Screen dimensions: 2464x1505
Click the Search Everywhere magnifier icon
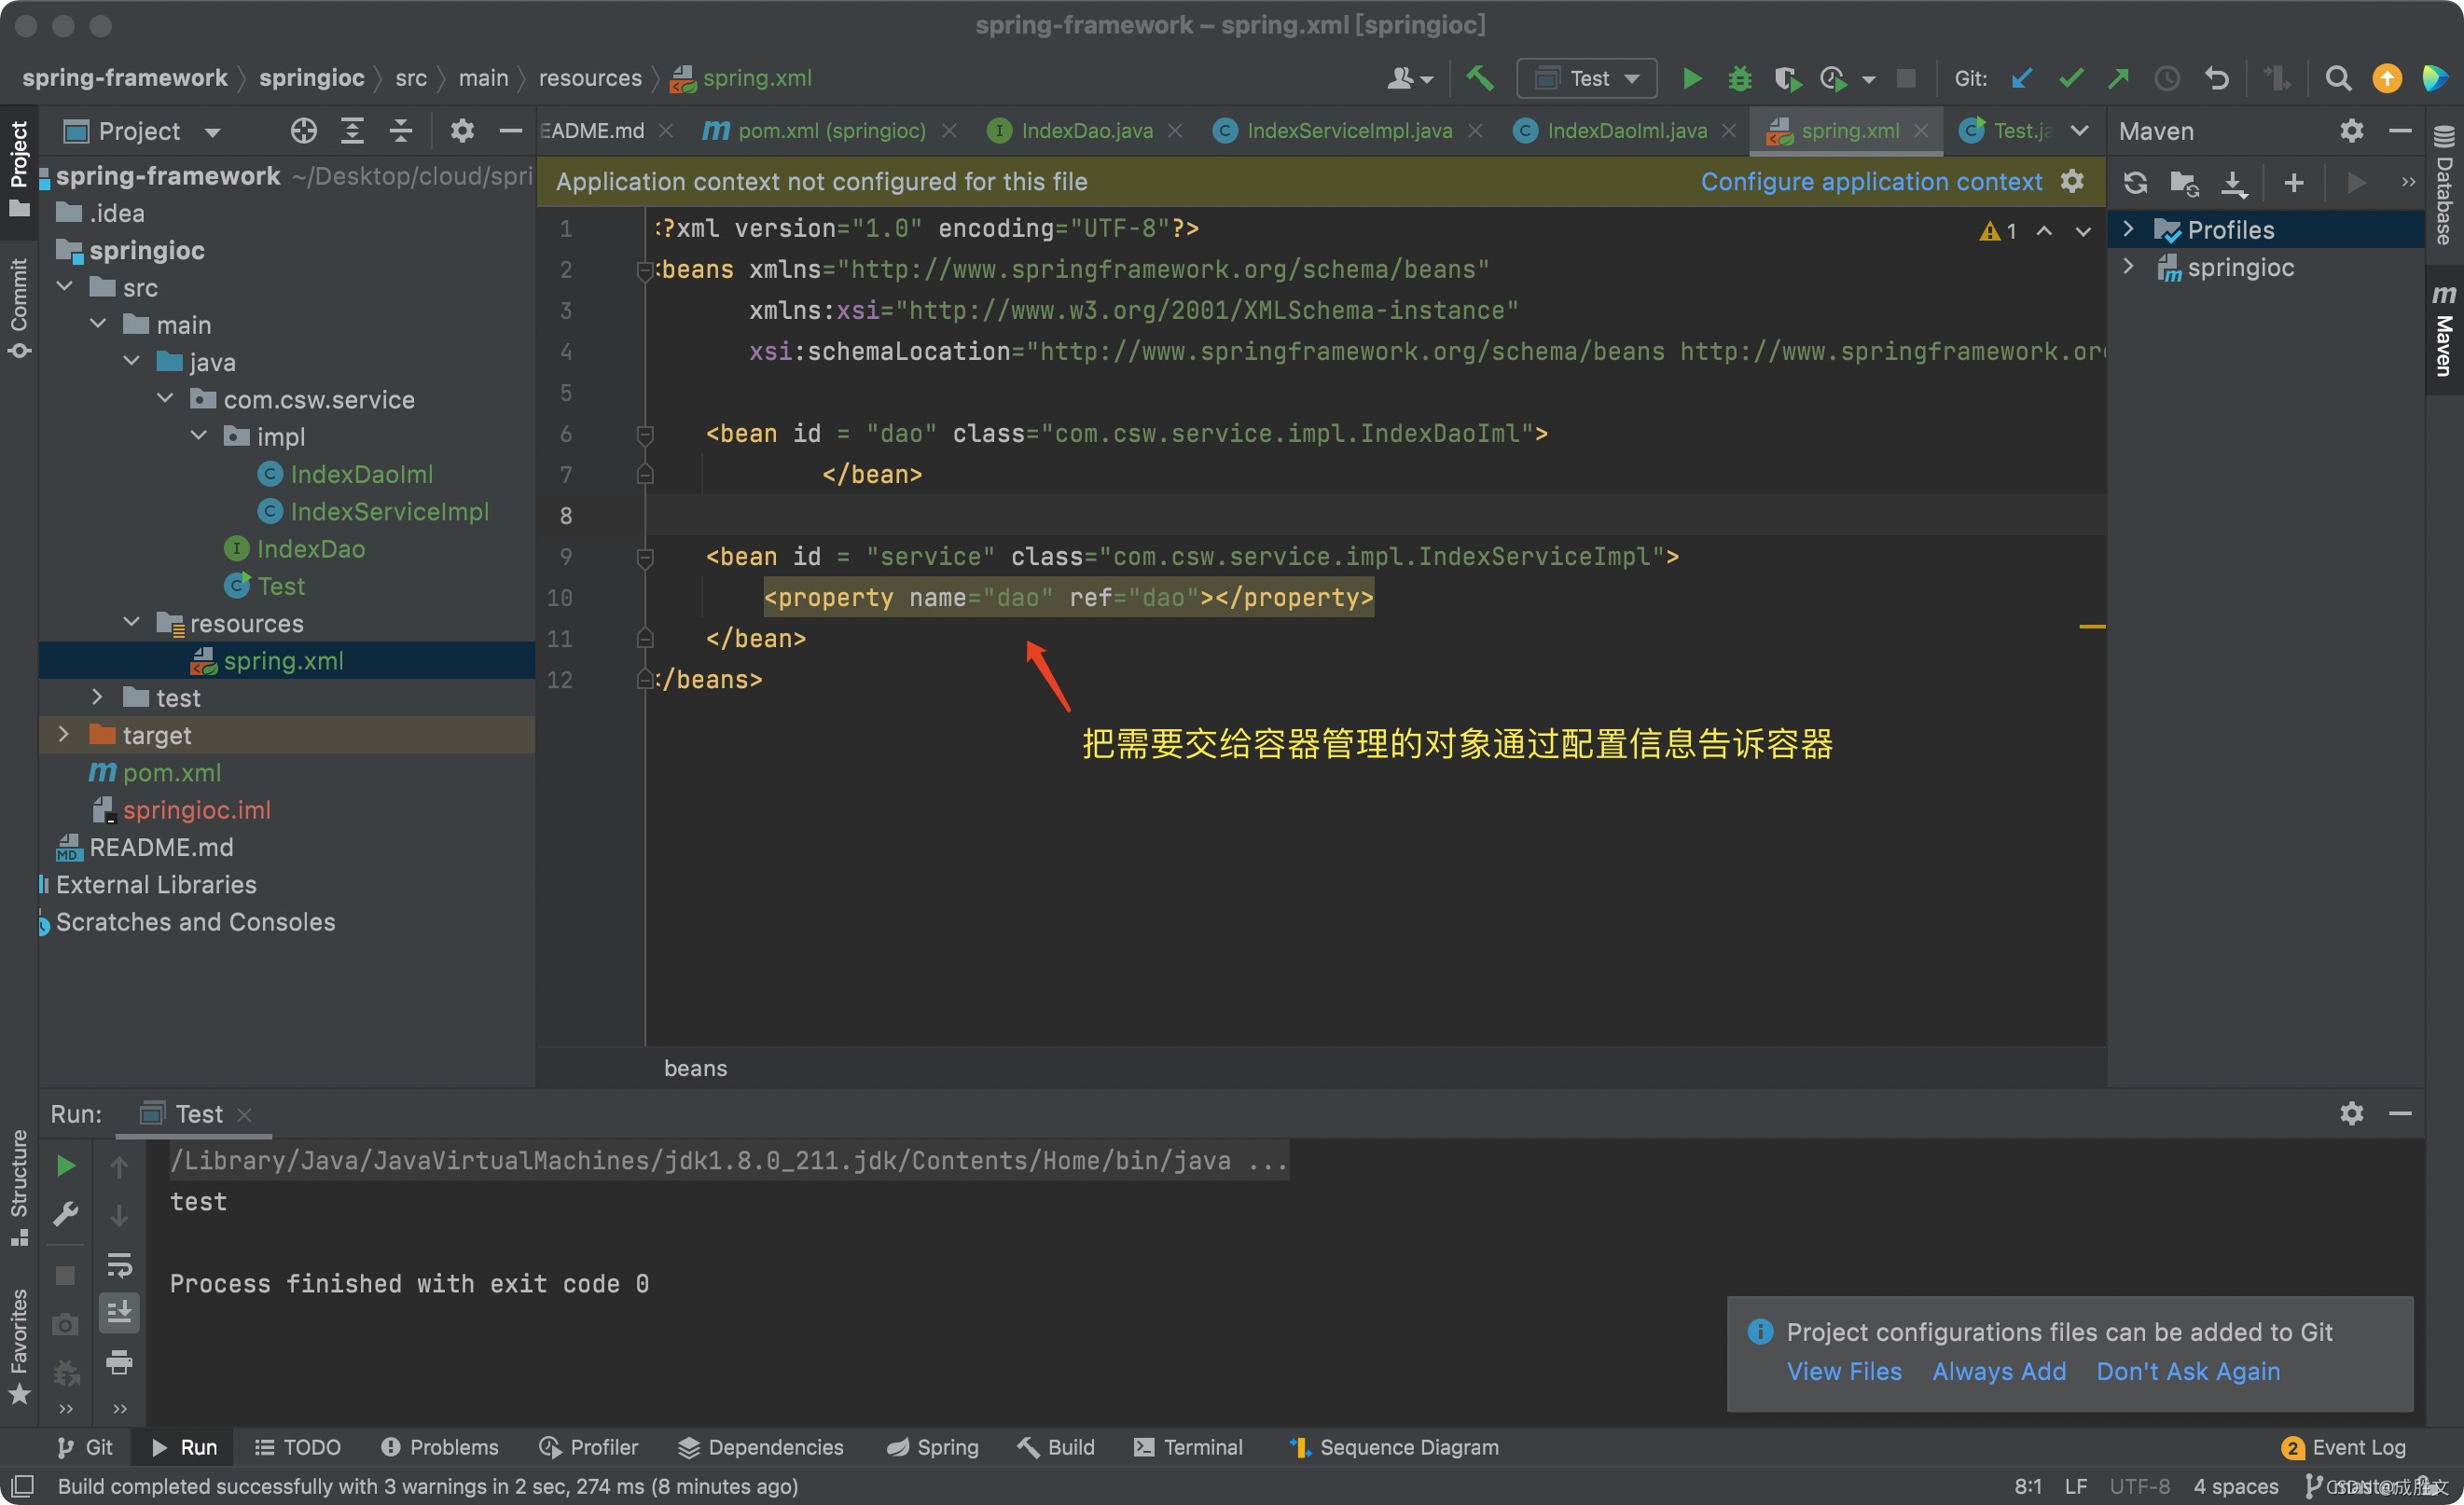2338,78
